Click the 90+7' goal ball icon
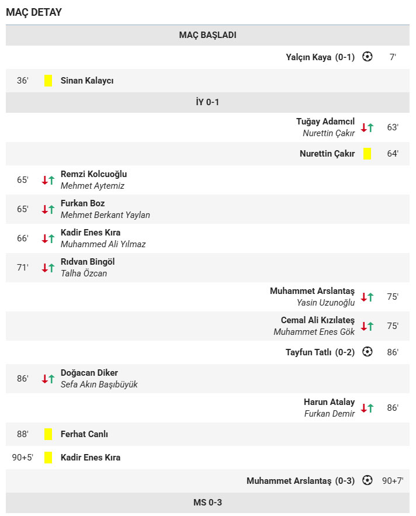 coord(367,480)
